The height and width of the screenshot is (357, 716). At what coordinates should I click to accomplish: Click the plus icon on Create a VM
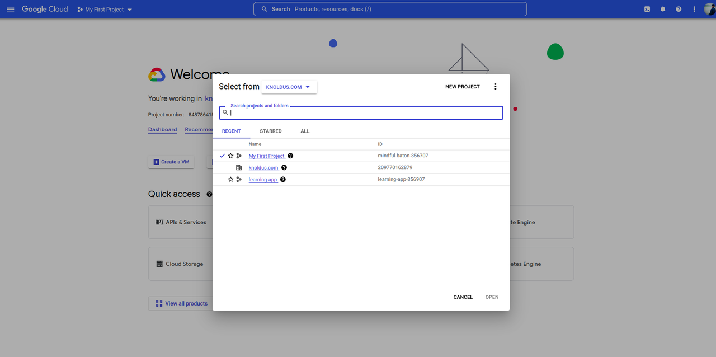[x=156, y=162]
